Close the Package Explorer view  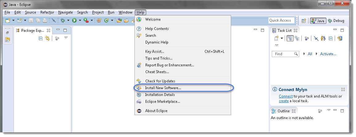(48, 30)
